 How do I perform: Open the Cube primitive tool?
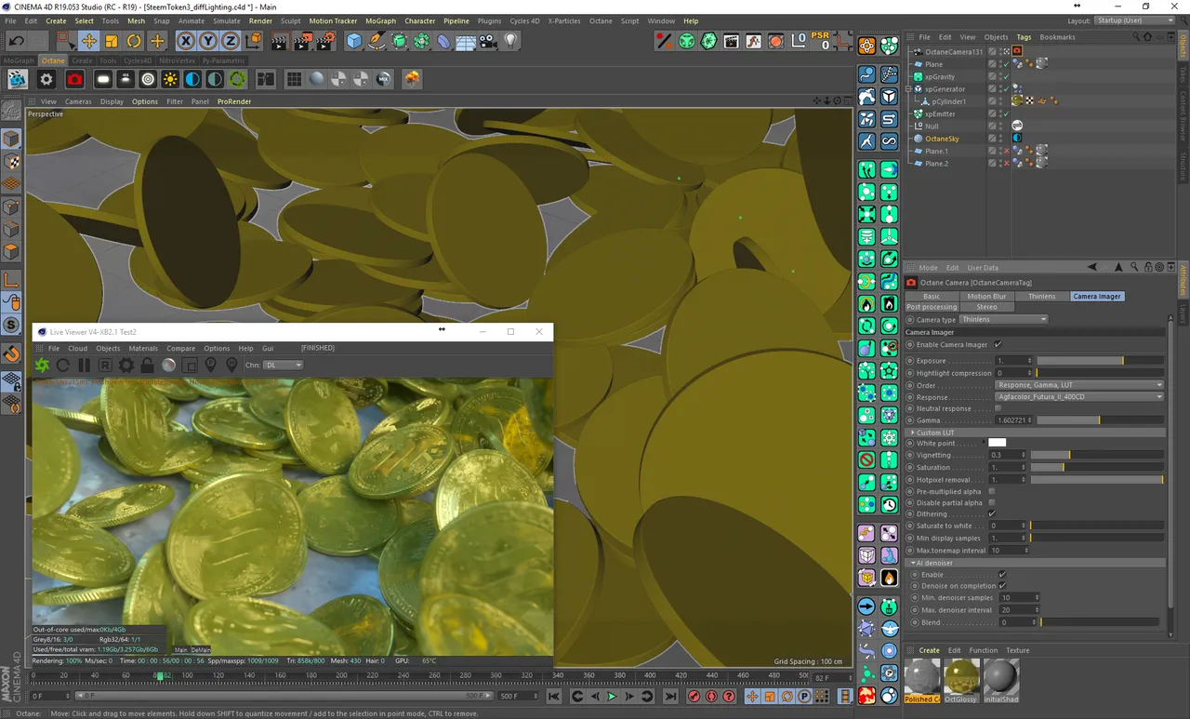(x=354, y=41)
